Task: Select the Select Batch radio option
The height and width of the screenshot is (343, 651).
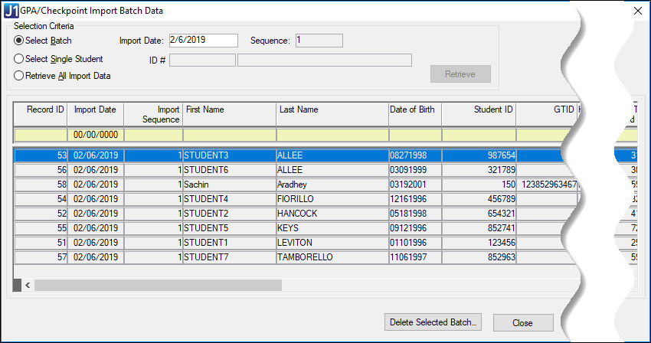Action: (x=19, y=41)
